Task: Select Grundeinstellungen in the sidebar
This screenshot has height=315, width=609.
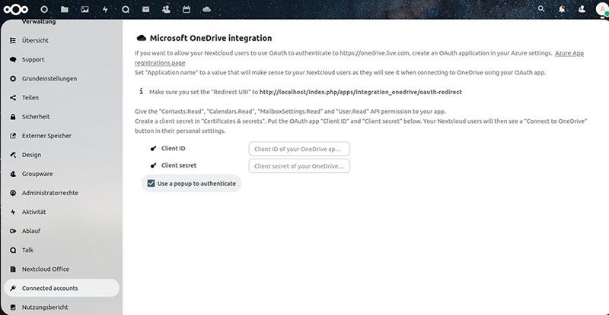Action: [49, 79]
